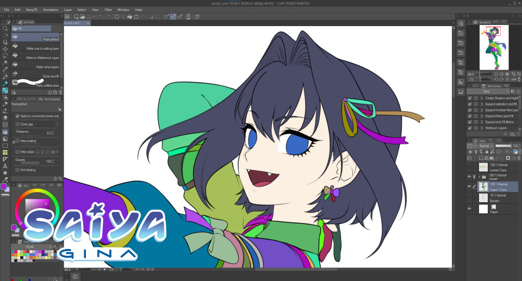Pick the Text tool in toolbox
Viewport: 522px width, 281px height.
click(5, 166)
